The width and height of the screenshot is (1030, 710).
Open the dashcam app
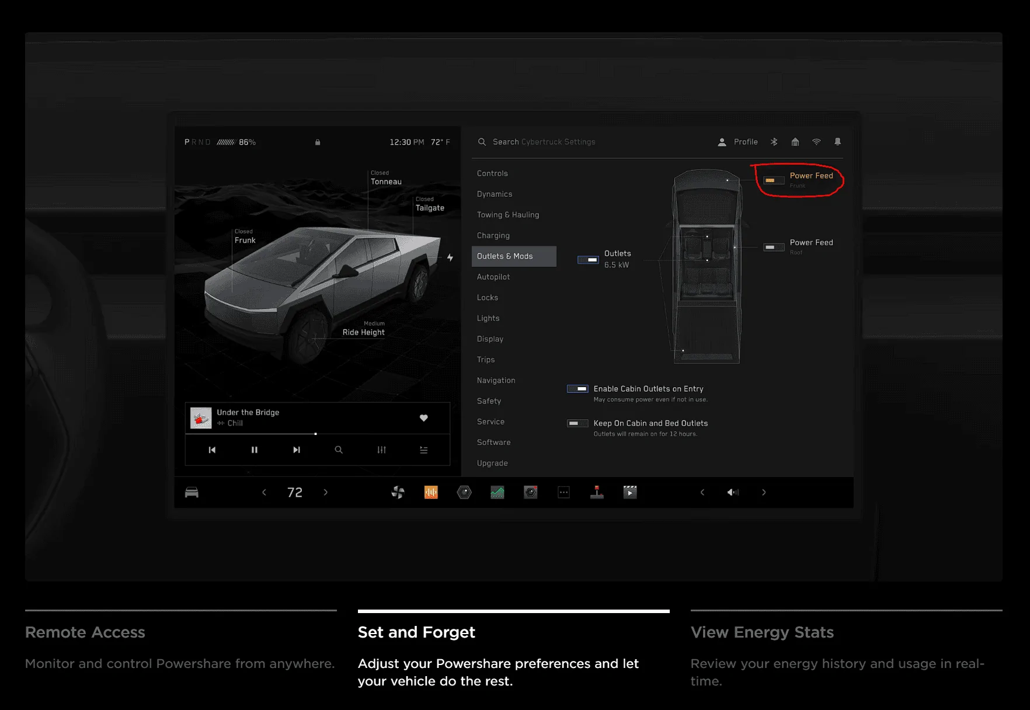tap(530, 492)
